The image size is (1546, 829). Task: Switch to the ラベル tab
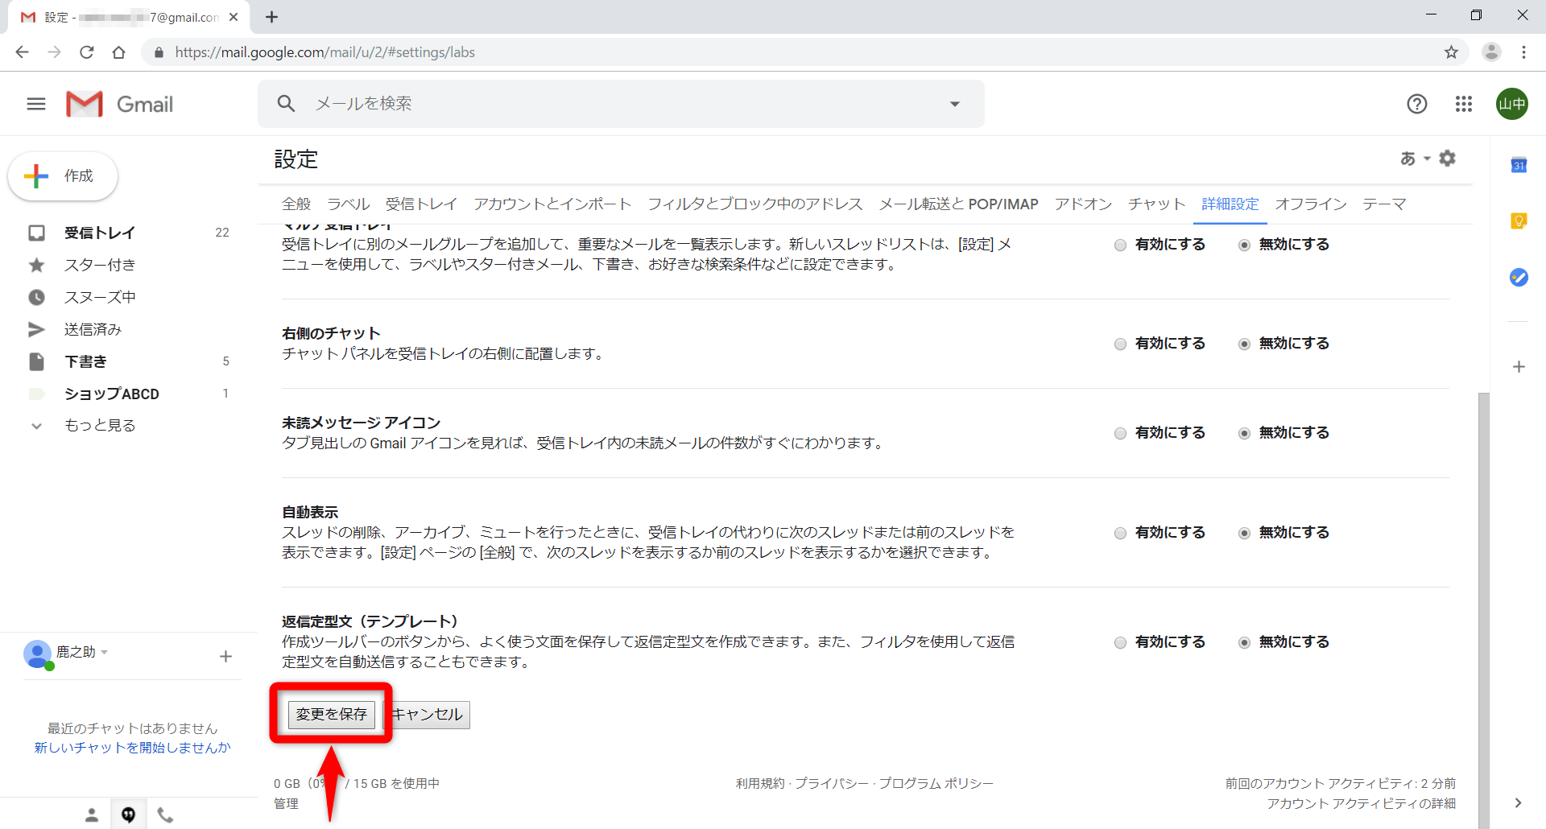pos(348,204)
